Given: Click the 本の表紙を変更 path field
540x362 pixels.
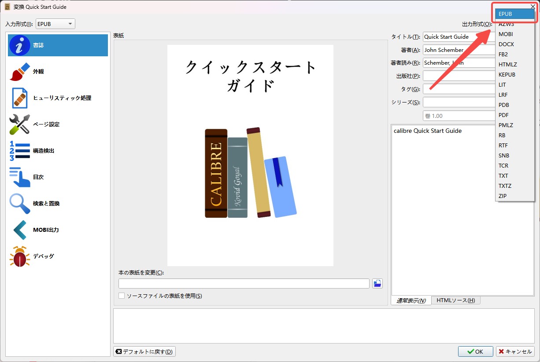Looking at the screenshot, I should click(x=244, y=284).
